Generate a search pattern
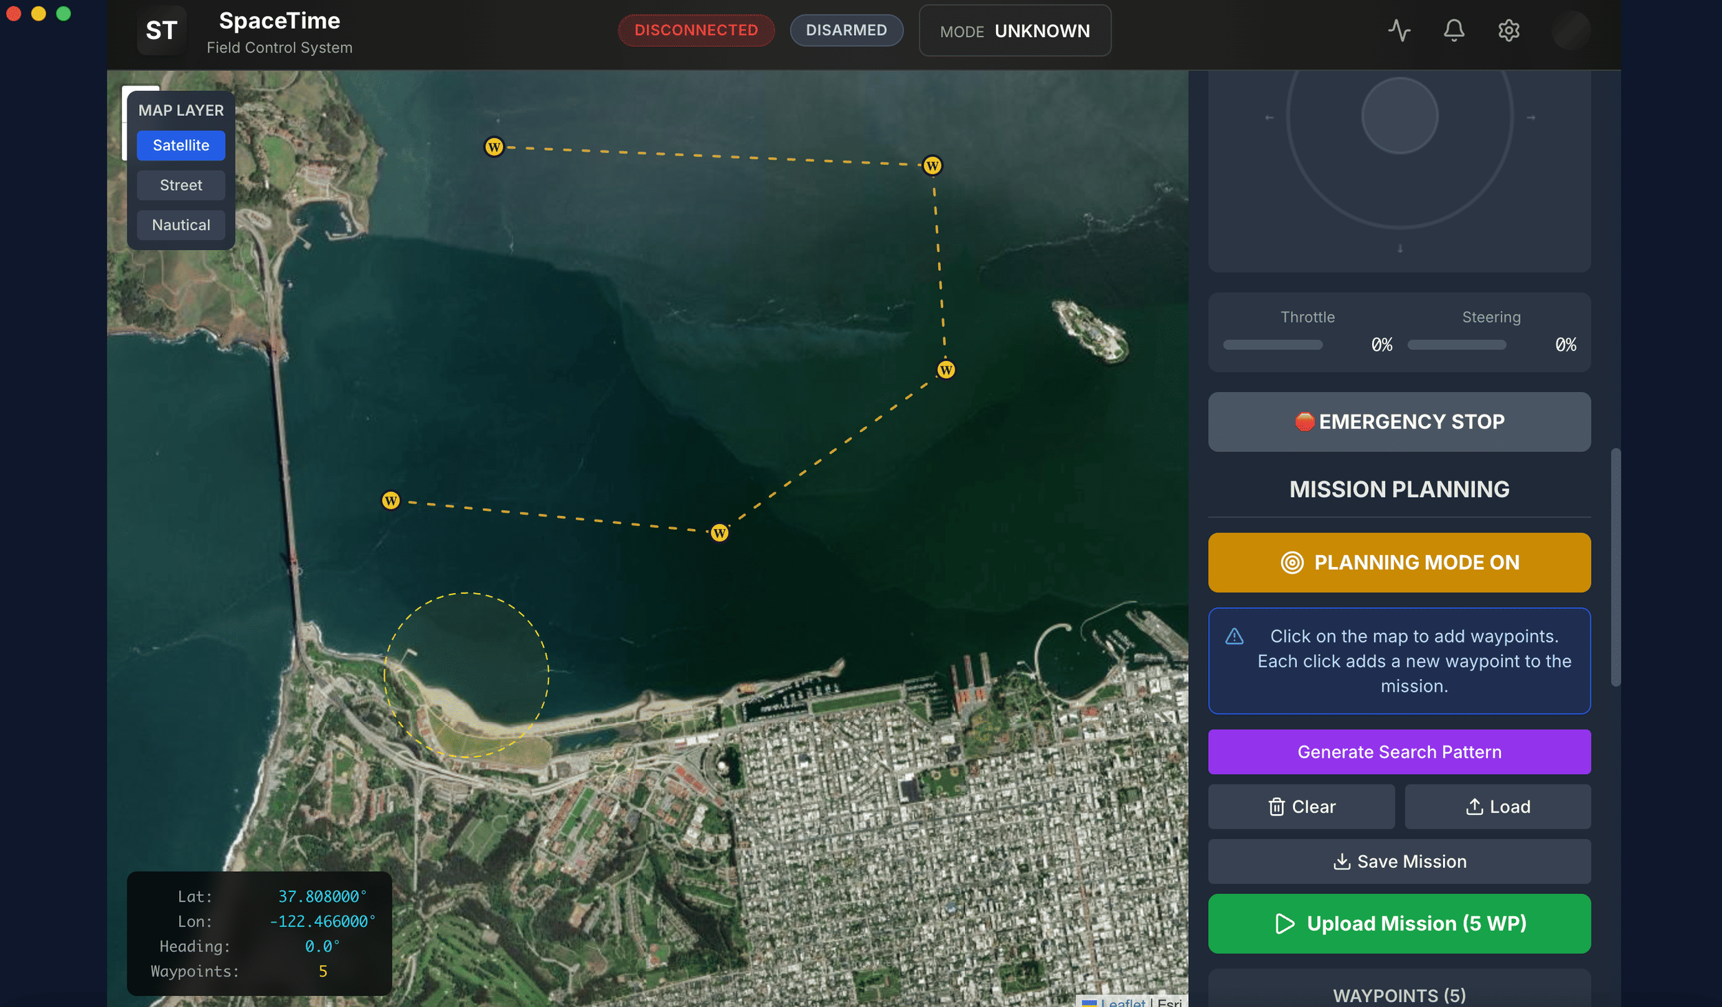Viewport: 1722px width, 1007px height. pos(1399,751)
